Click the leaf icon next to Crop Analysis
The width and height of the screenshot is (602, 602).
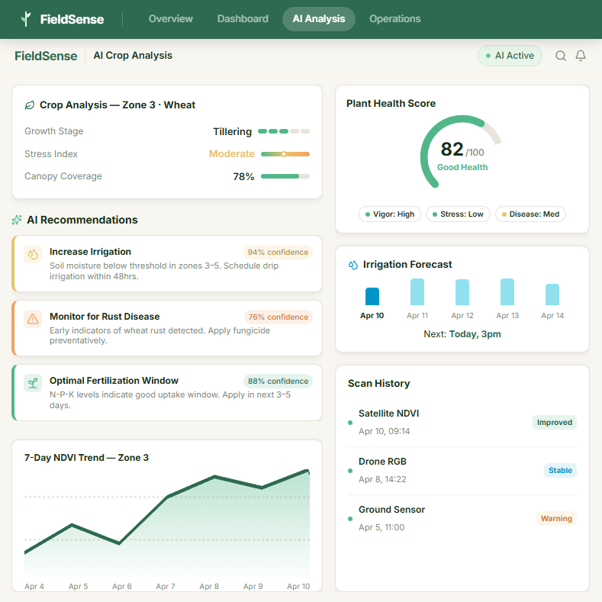tap(30, 105)
